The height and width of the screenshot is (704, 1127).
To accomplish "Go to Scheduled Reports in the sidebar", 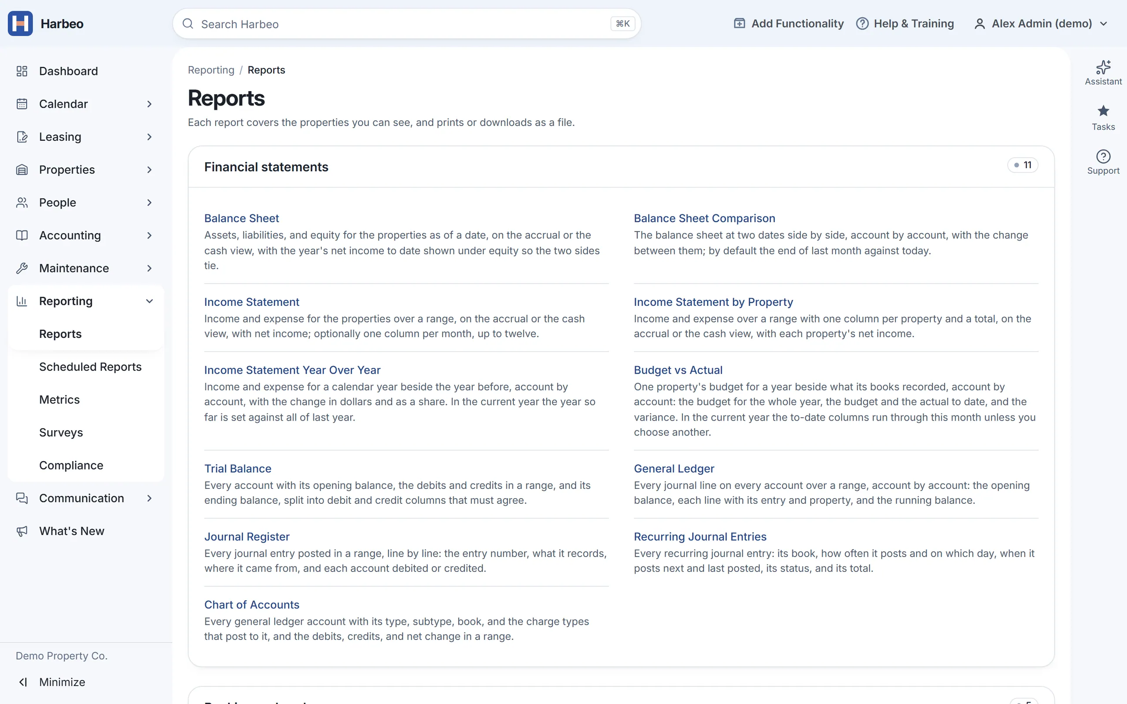I will click(x=90, y=367).
